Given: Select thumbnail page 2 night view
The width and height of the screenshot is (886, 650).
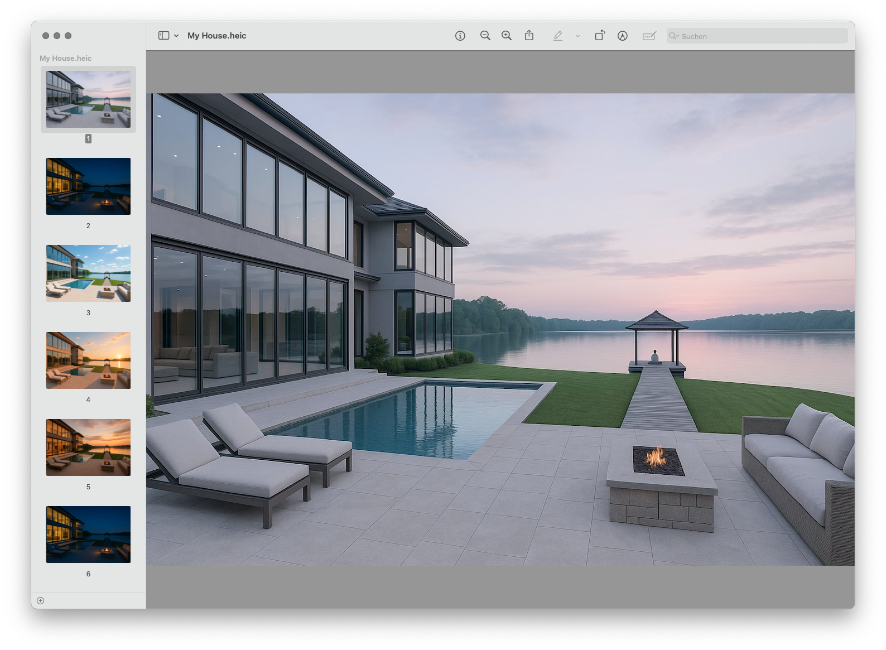Looking at the screenshot, I should pos(88,186).
